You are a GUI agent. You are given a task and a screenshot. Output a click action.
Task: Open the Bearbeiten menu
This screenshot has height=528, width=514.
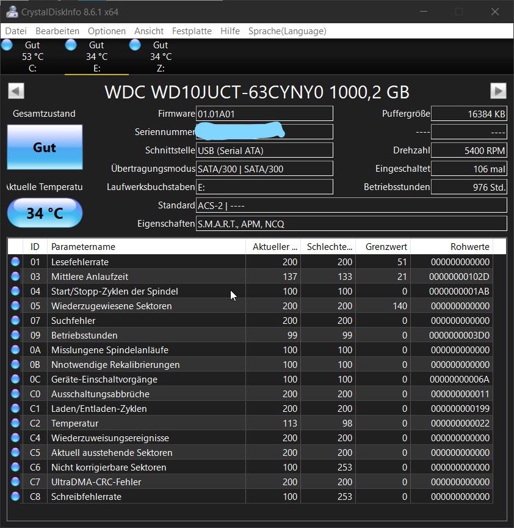[x=57, y=31]
